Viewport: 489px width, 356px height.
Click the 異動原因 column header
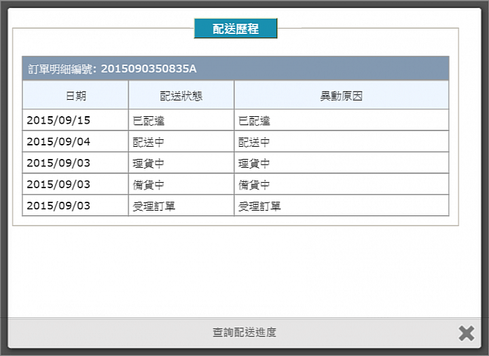click(x=342, y=95)
